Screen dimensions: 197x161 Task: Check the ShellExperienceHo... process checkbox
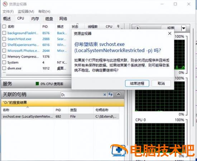coord(4,45)
